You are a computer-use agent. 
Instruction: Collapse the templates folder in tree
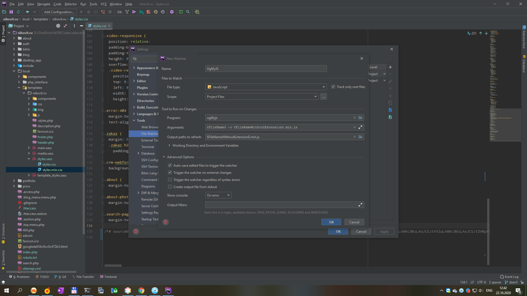(x=19, y=87)
